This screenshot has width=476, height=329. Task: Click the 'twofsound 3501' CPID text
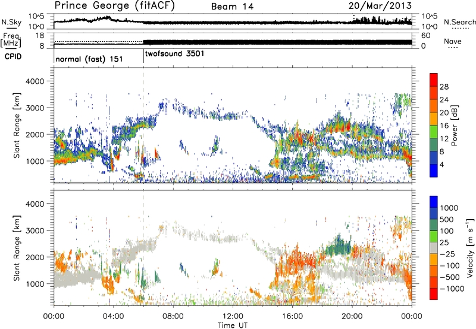(174, 53)
